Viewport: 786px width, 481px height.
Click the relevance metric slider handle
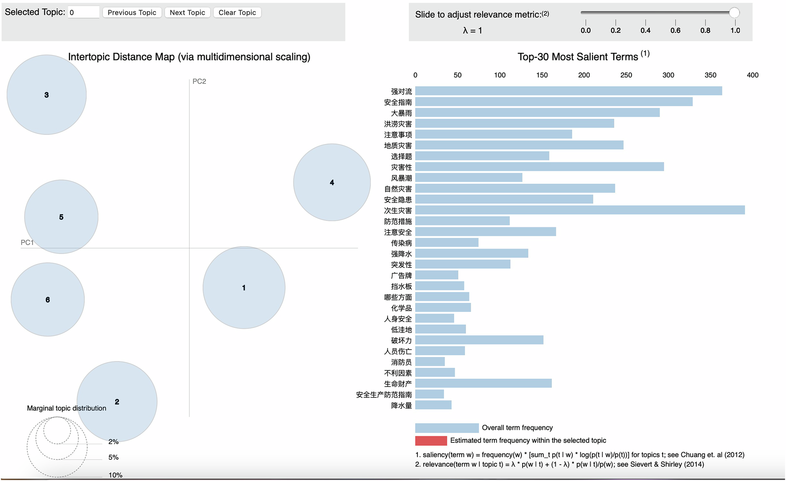pyautogui.click(x=734, y=13)
